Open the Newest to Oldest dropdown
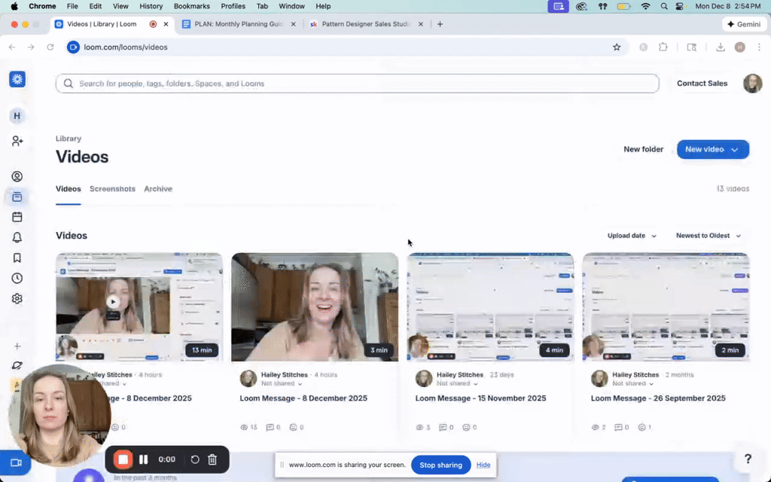The width and height of the screenshot is (771, 482). click(708, 236)
